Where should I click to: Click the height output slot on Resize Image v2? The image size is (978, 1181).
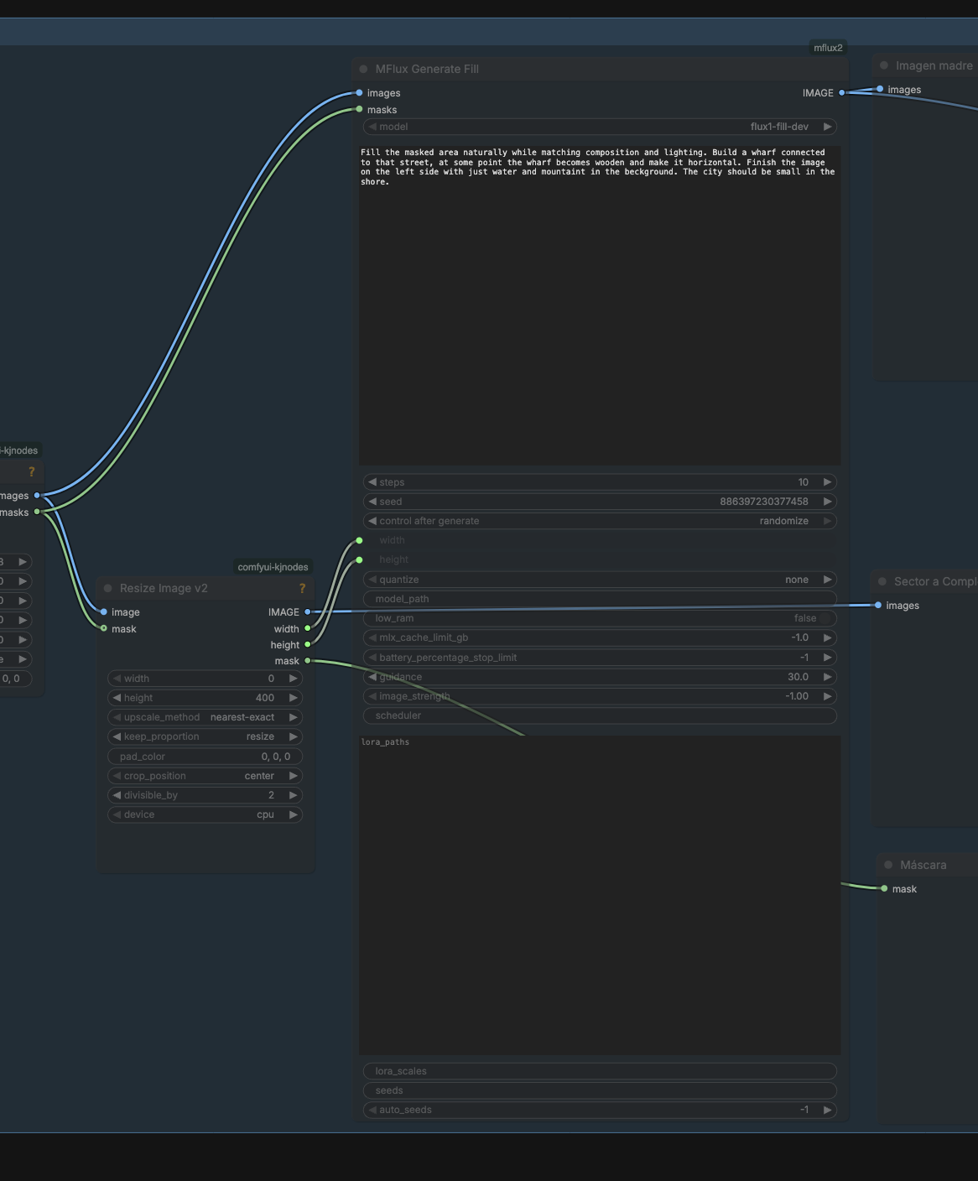pyautogui.click(x=307, y=644)
